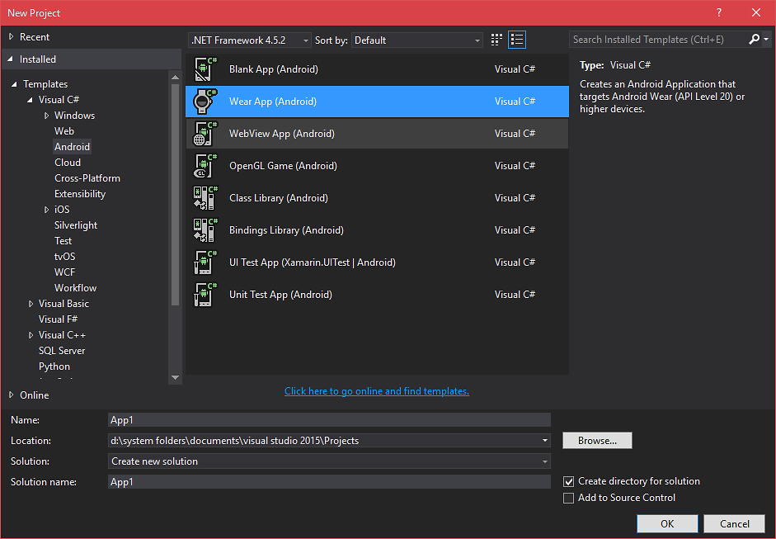Switch to medium icons list view
This screenshot has height=539, width=776.
pyautogui.click(x=517, y=40)
